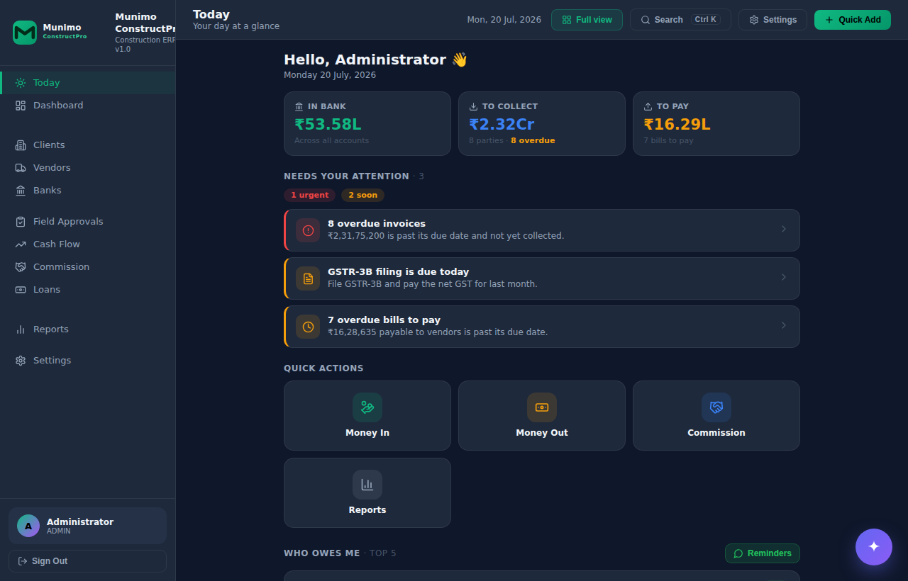Click the Loans banknote icon
Image resolution: width=908 pixels, height=581 pixels.
pos(21,290)
